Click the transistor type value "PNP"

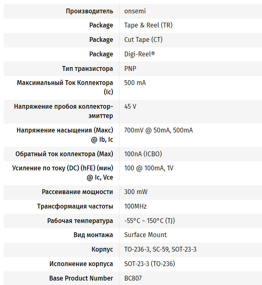(131, 69)
